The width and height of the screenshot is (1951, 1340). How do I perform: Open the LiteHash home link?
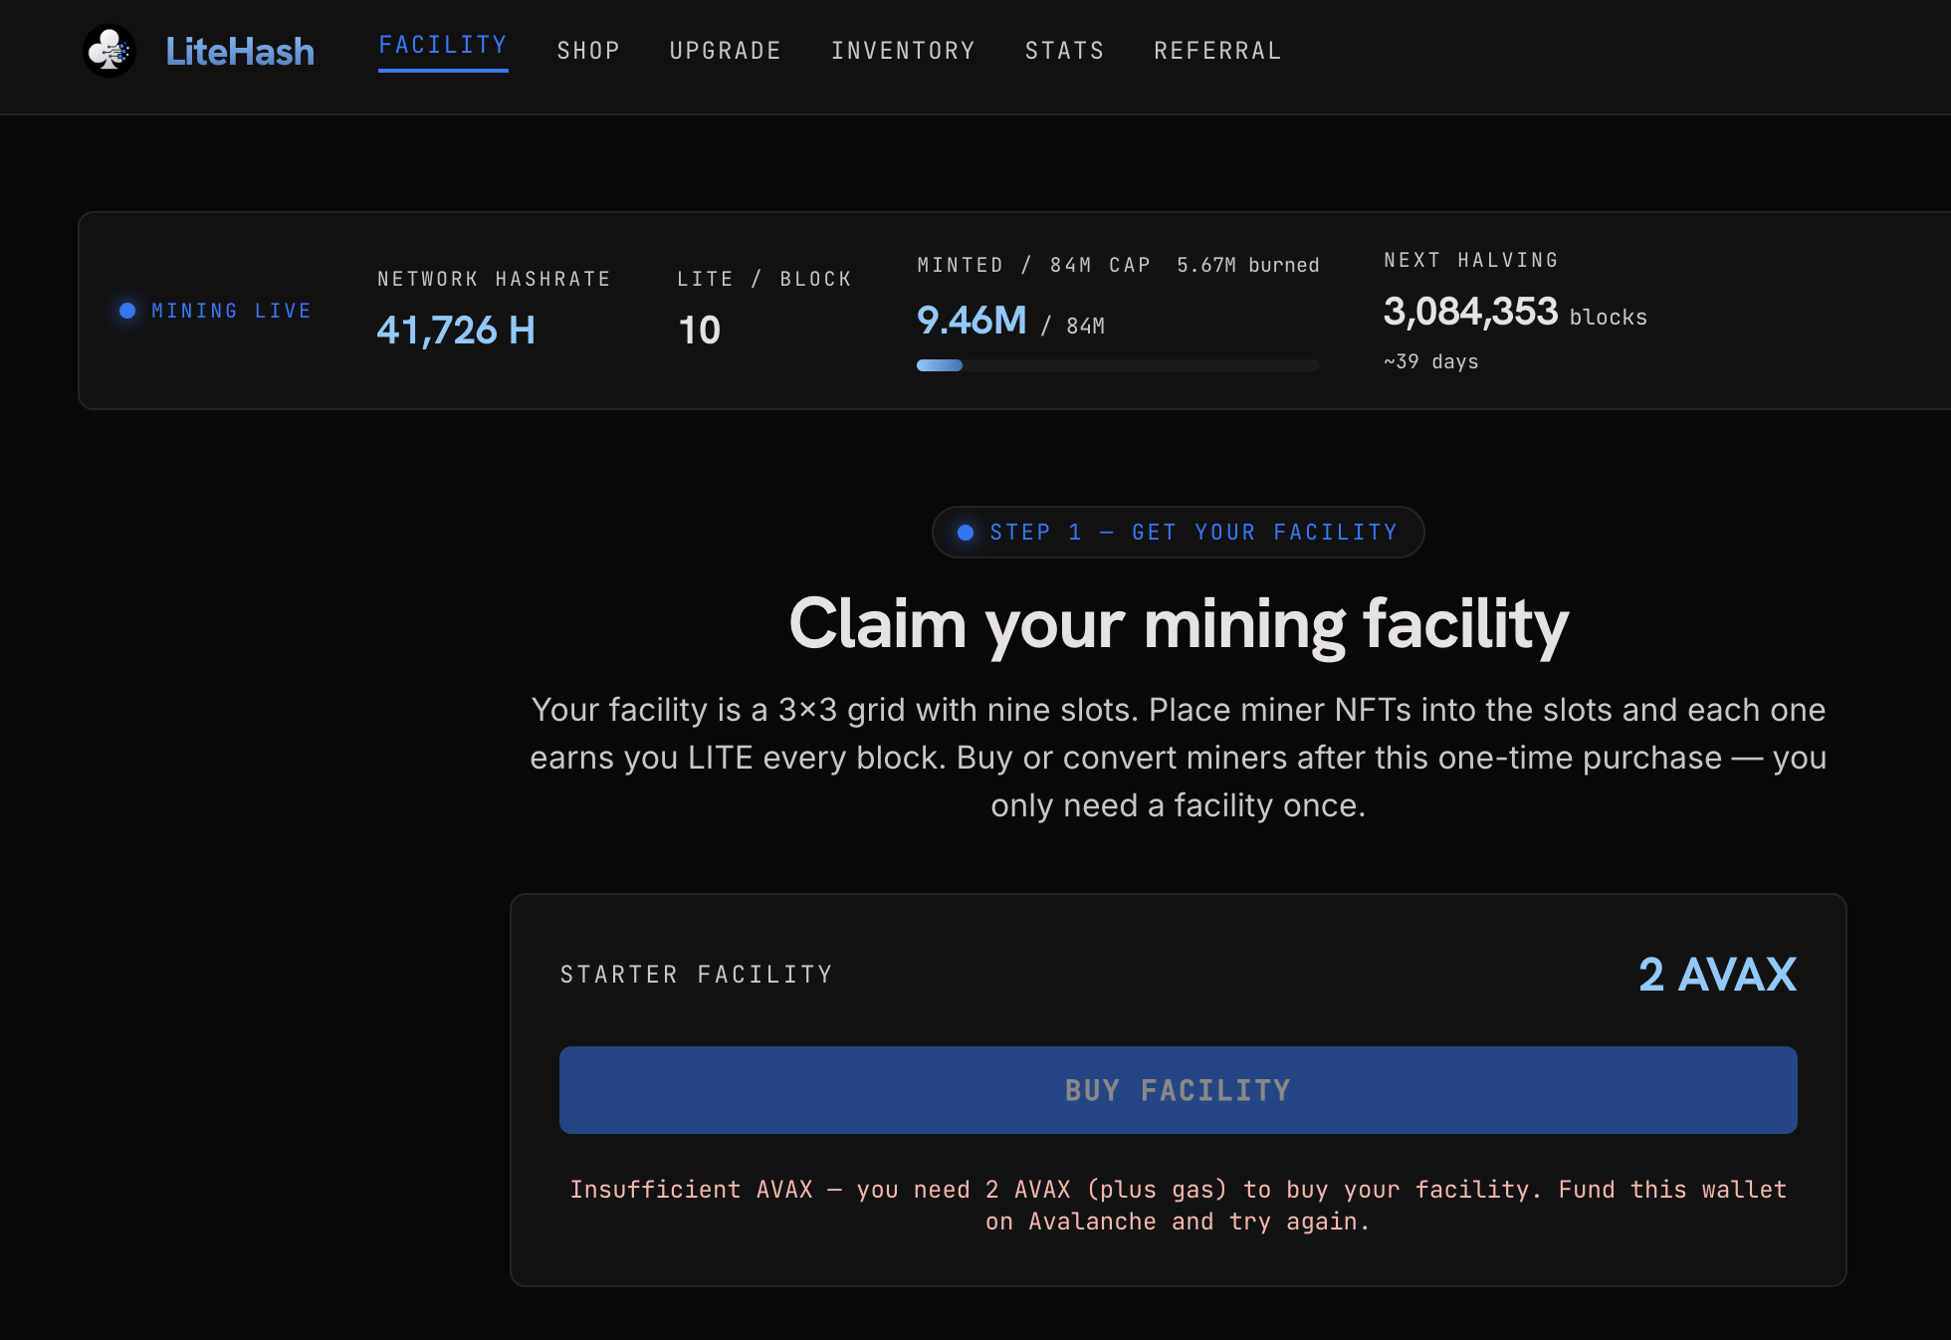click(x=240, y=51)
